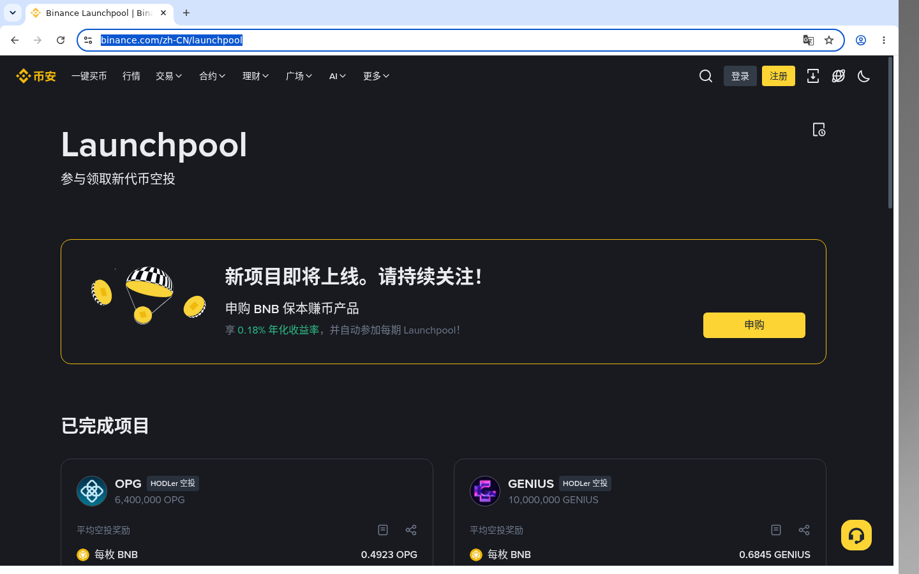Viewport: 919px width, 574px height.
Task: Expand the 广场 dropdown menu
Action: tap(299, 76)
